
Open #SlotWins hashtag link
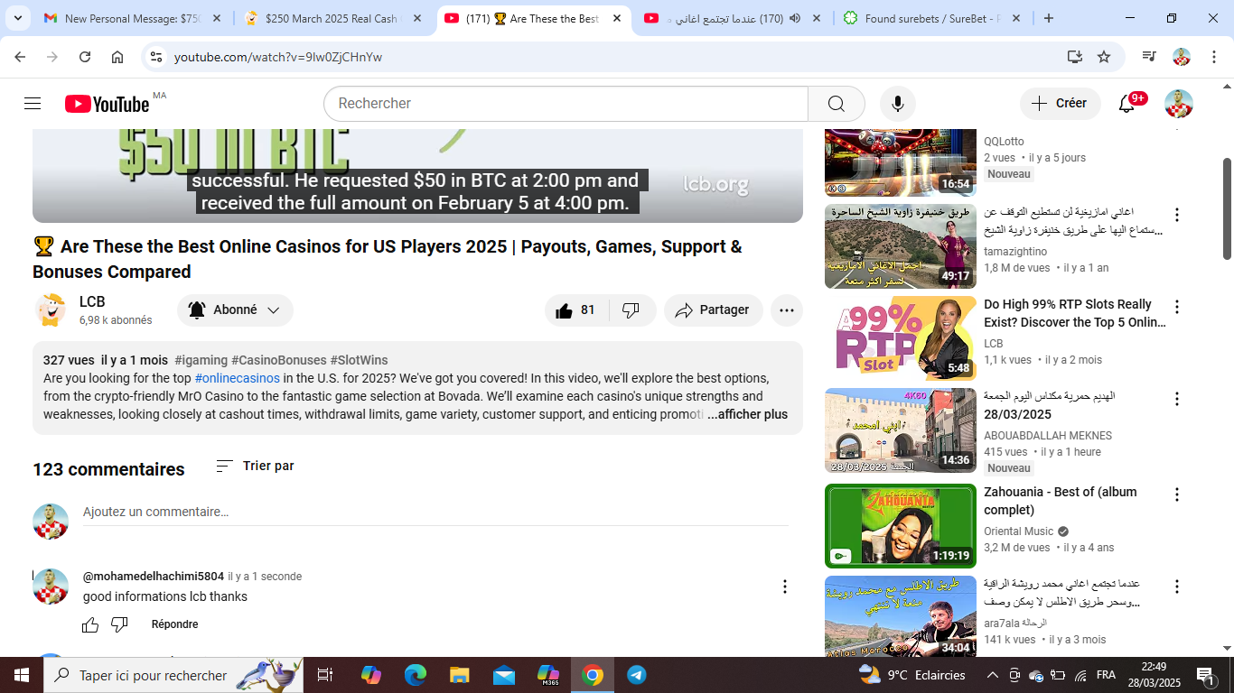pyautogui.click(x=359, y=361)
